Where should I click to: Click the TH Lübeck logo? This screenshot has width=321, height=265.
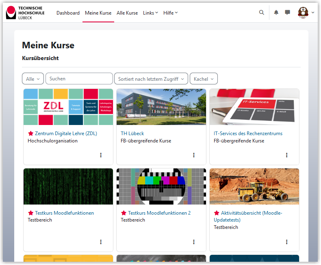(x=25, y=13)
